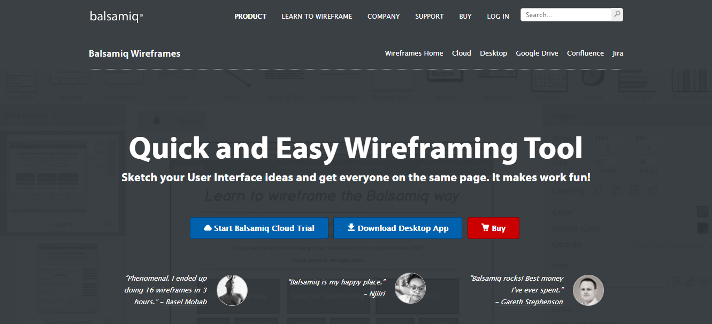Click Gareth Stephenson's avatar photo
This screenshot has height=324, width=712.
(x=588, y=290)
